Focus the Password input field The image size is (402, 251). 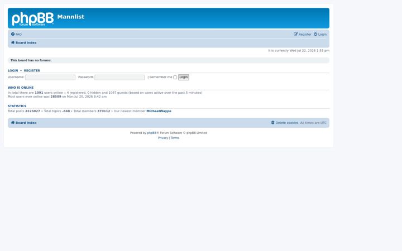pos(119,78)
